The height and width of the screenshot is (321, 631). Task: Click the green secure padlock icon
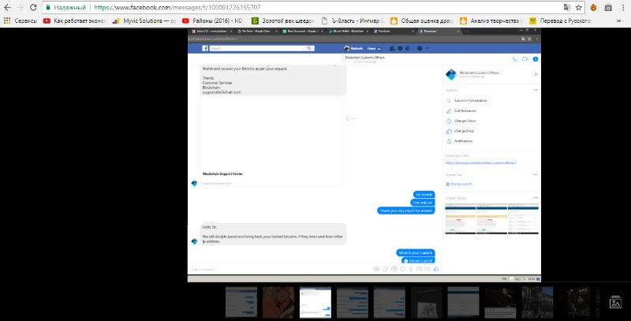[x=48, y=7]
